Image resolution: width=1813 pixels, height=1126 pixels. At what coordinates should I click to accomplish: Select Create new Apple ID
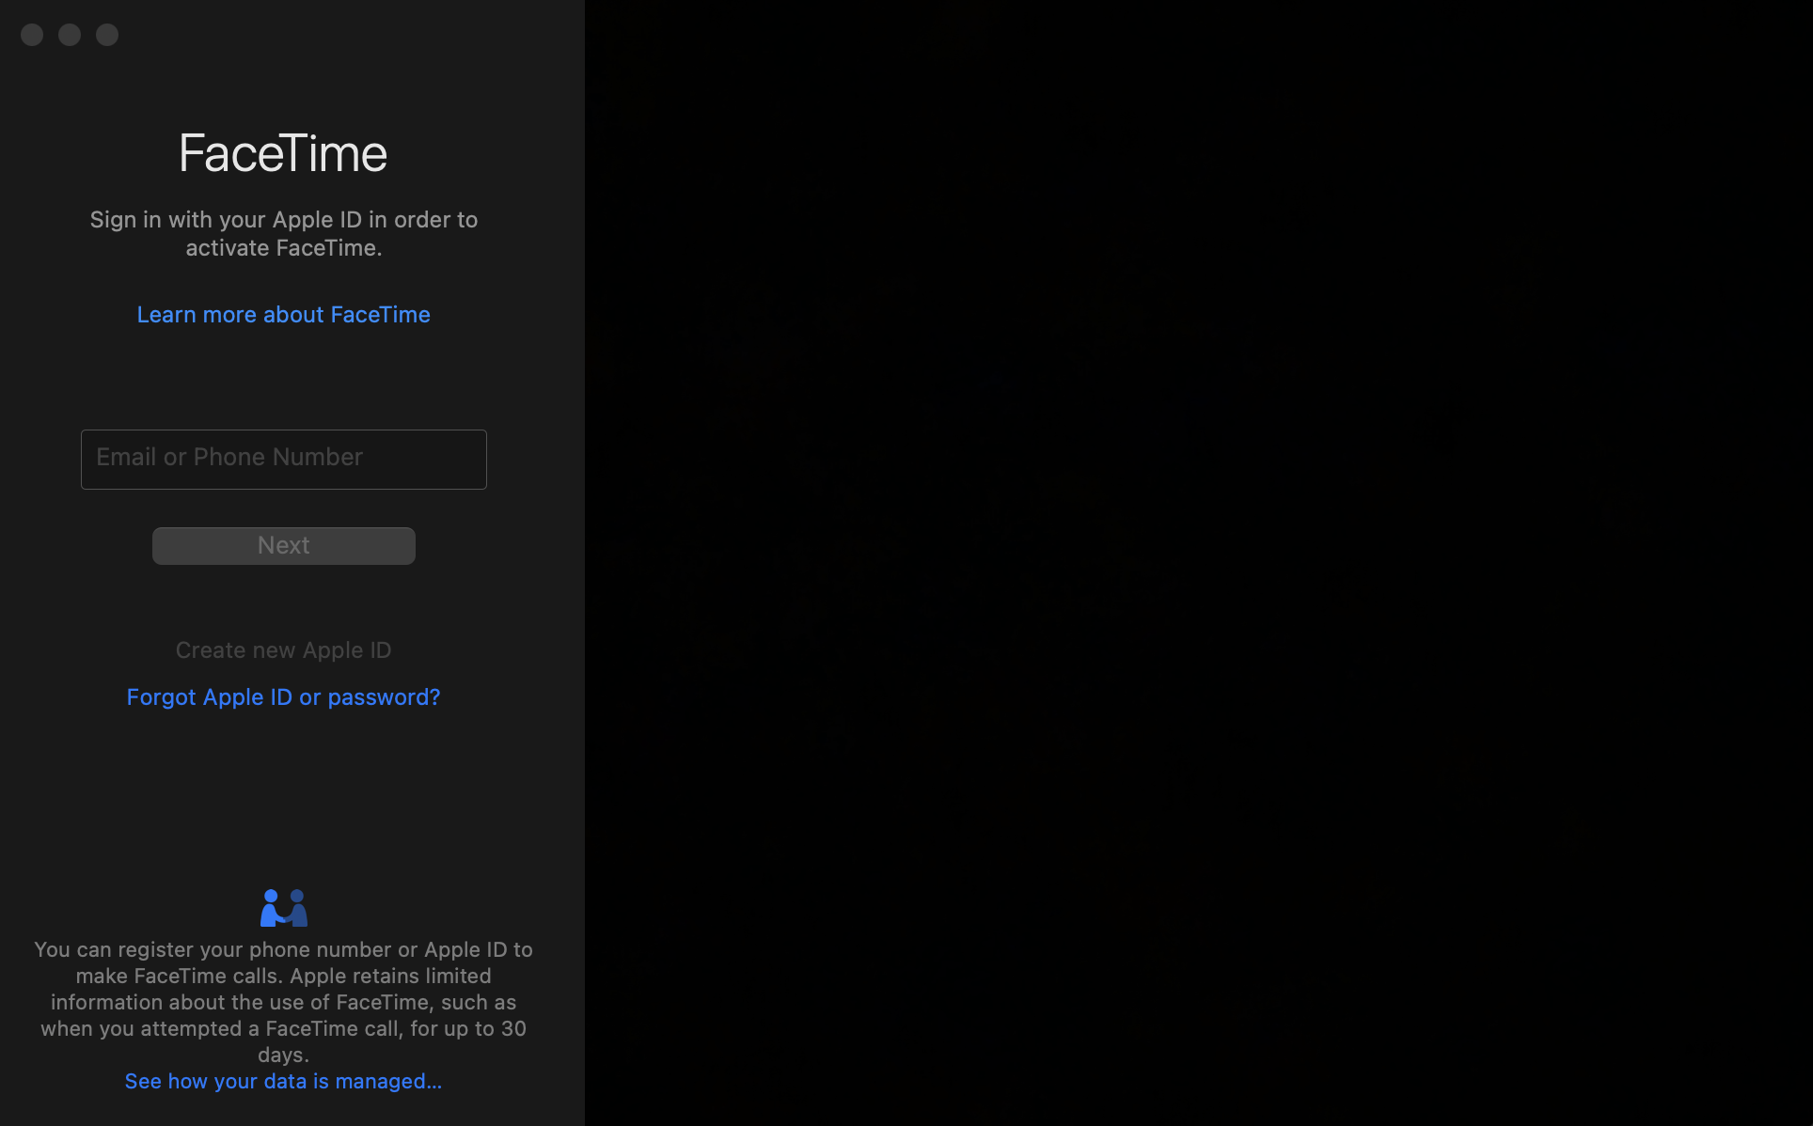(x=283, y=649)
